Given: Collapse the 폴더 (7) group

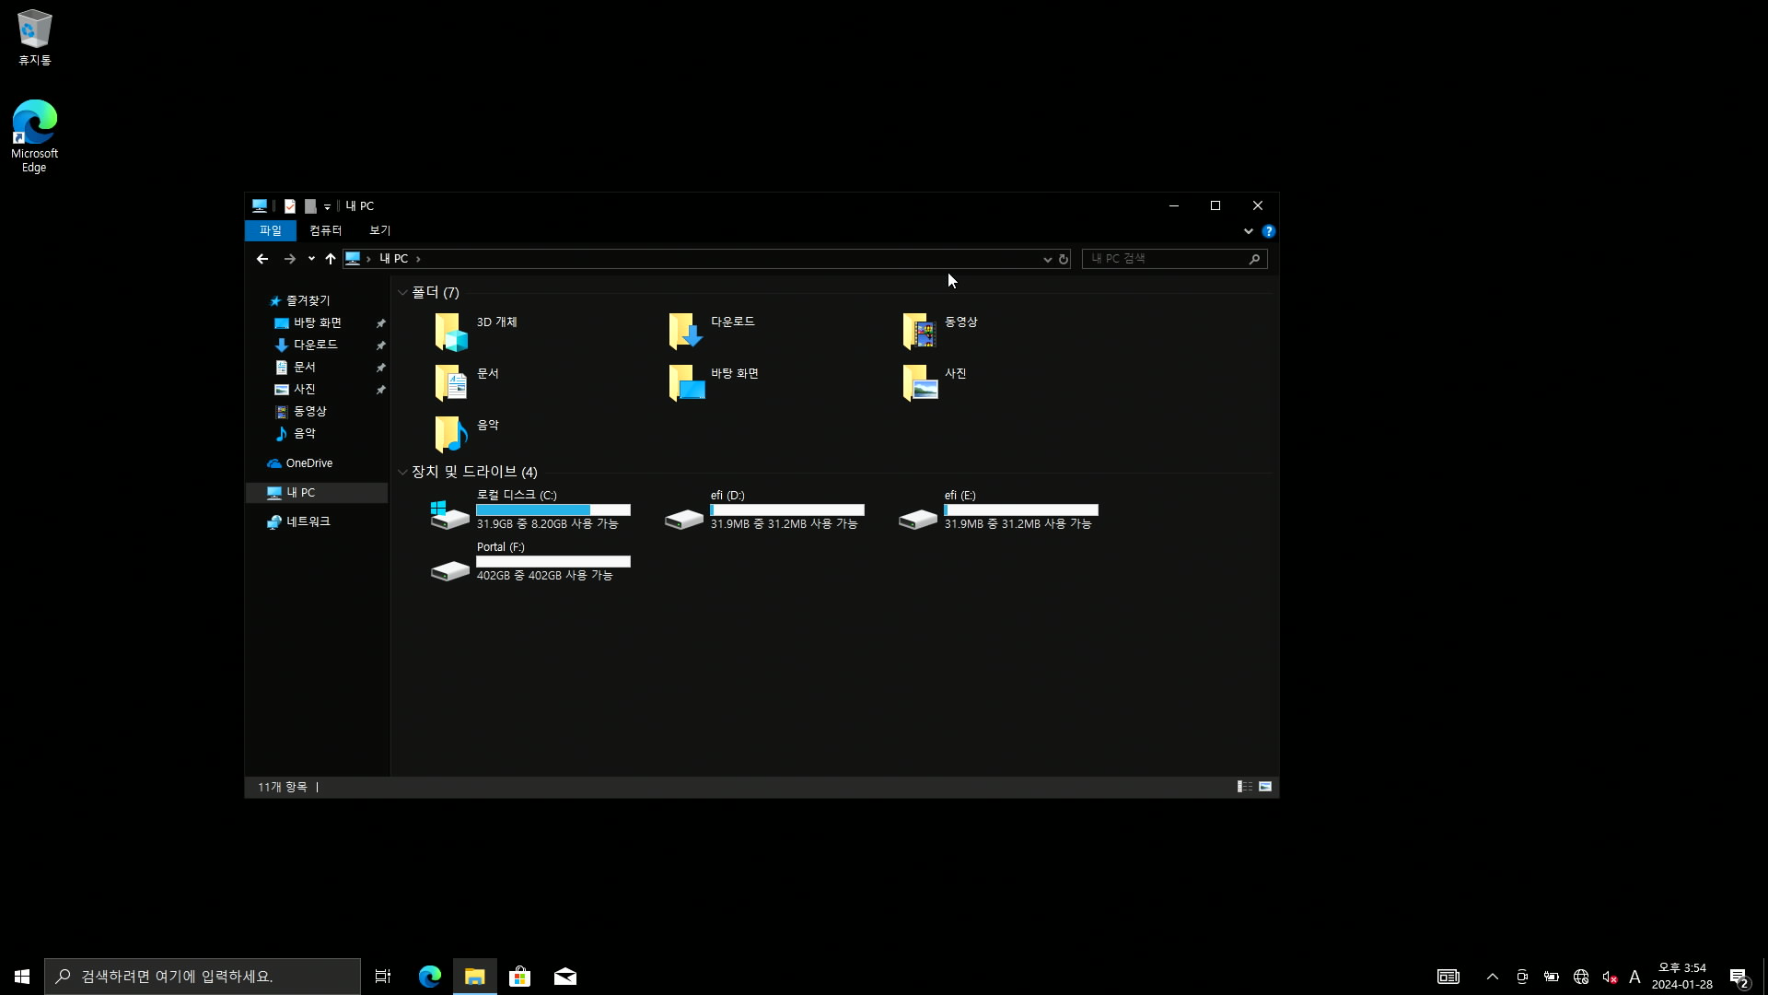Looking at the screenshot, I should point(402,293).
